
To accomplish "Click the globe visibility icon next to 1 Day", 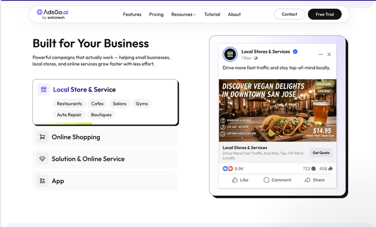I will pos(256,58).
